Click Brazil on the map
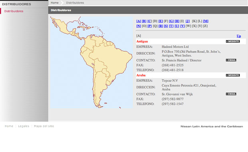The width and height of the screenshot is (248, 152). (111, 60)
